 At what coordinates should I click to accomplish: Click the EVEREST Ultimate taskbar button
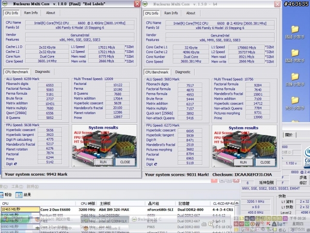[105, 228]
